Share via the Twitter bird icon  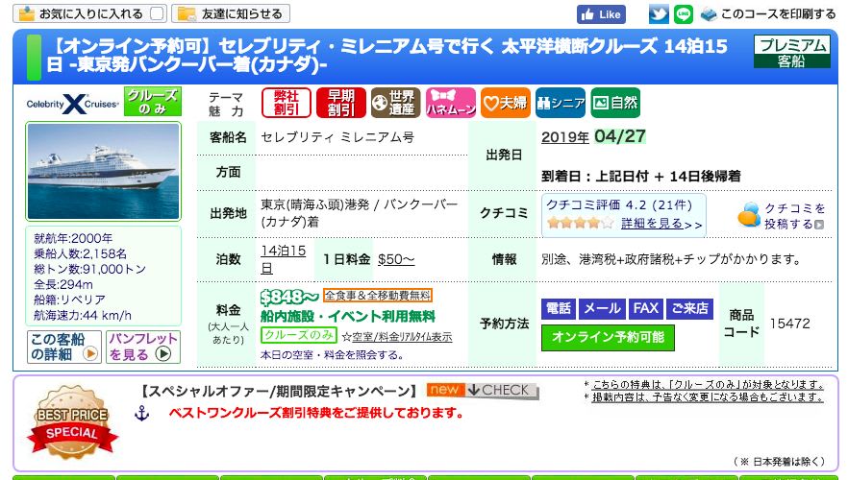click(x=659, y=14)
